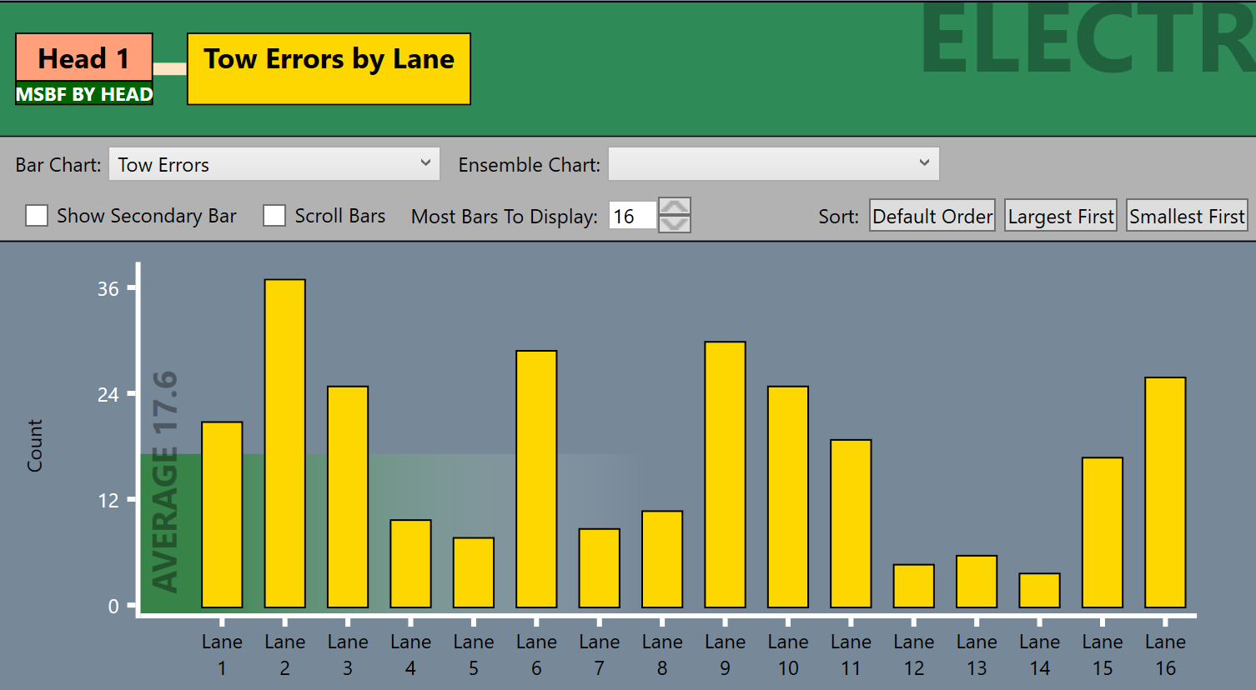Open the Bar Chart dropdown
Image resolution: width=1256 pixels, height=690 pixels.
point(274,164)
